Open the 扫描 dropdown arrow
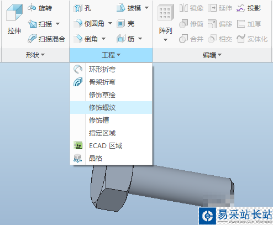 point(57,24)
